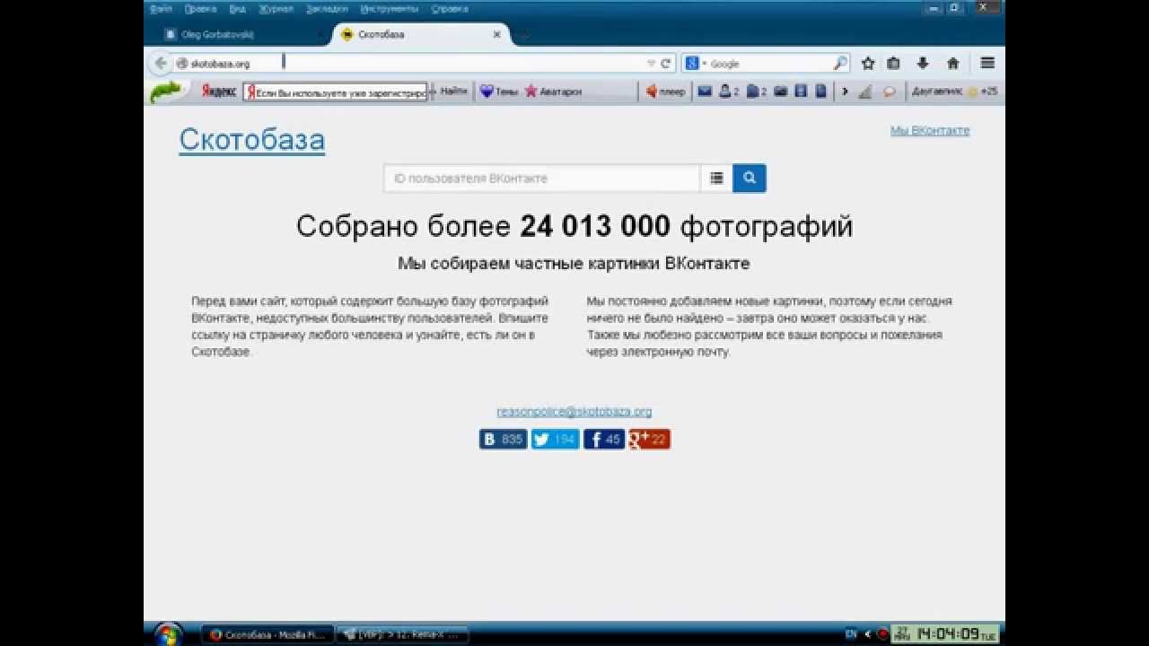Screen dimensions: 1149x646
Task: Open the Firefox hamburger menu
Action: (x=987, y=64)
